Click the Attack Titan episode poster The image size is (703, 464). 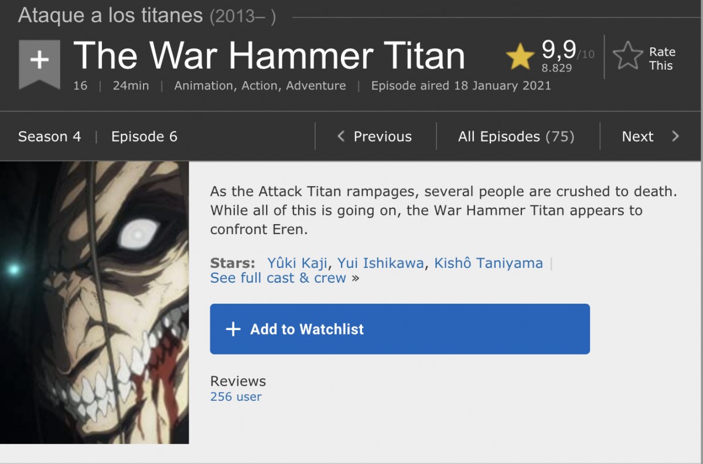point(94,303)
